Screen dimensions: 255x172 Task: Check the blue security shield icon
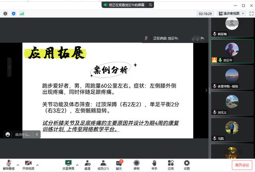[x=14, y=14]
